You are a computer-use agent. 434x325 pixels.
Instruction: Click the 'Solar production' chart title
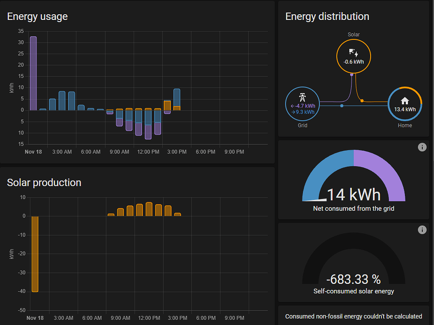click(44, 182)
